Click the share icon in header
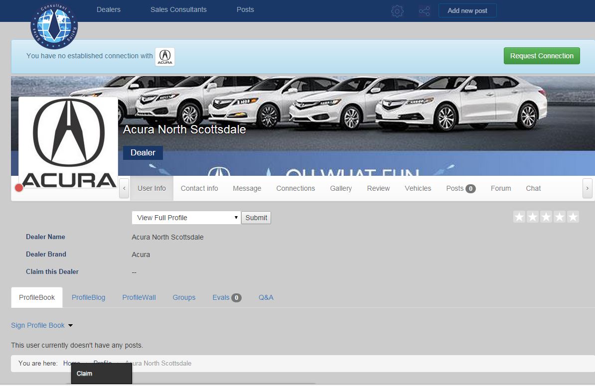The height and width of the screenshot is (386, 595). point(424,11)
